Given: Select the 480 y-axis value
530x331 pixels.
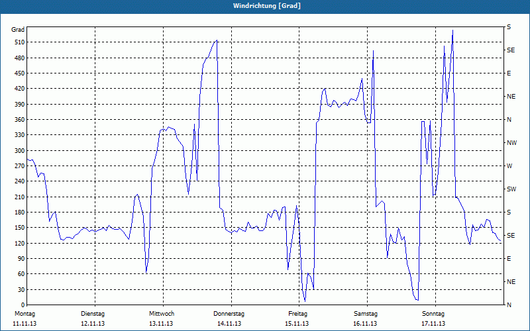Looking at the screenshot, I should tap(20, 58).
